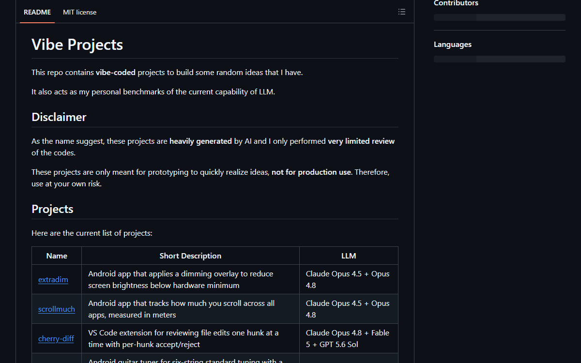Click the Short Description column header

pos(191,256)
